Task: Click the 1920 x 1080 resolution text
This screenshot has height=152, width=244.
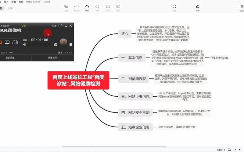Action: pyautogui.click(x=7, y=53)
